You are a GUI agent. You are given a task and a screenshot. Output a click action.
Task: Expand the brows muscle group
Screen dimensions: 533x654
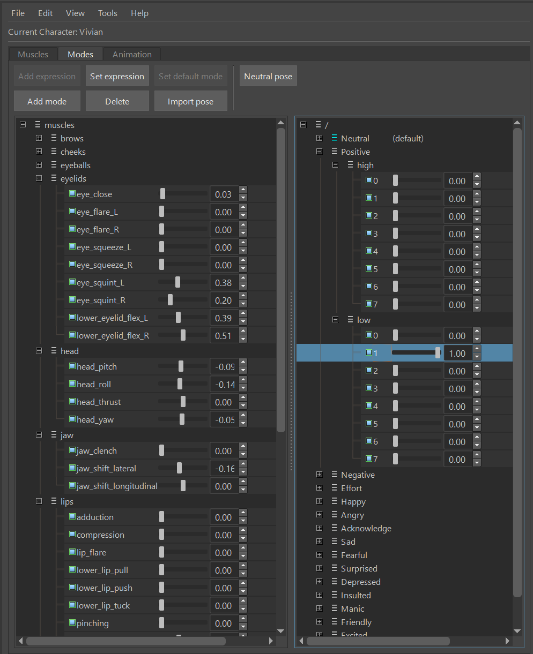39,138
